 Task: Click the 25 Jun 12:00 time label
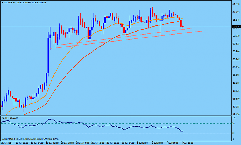point(98,143)
